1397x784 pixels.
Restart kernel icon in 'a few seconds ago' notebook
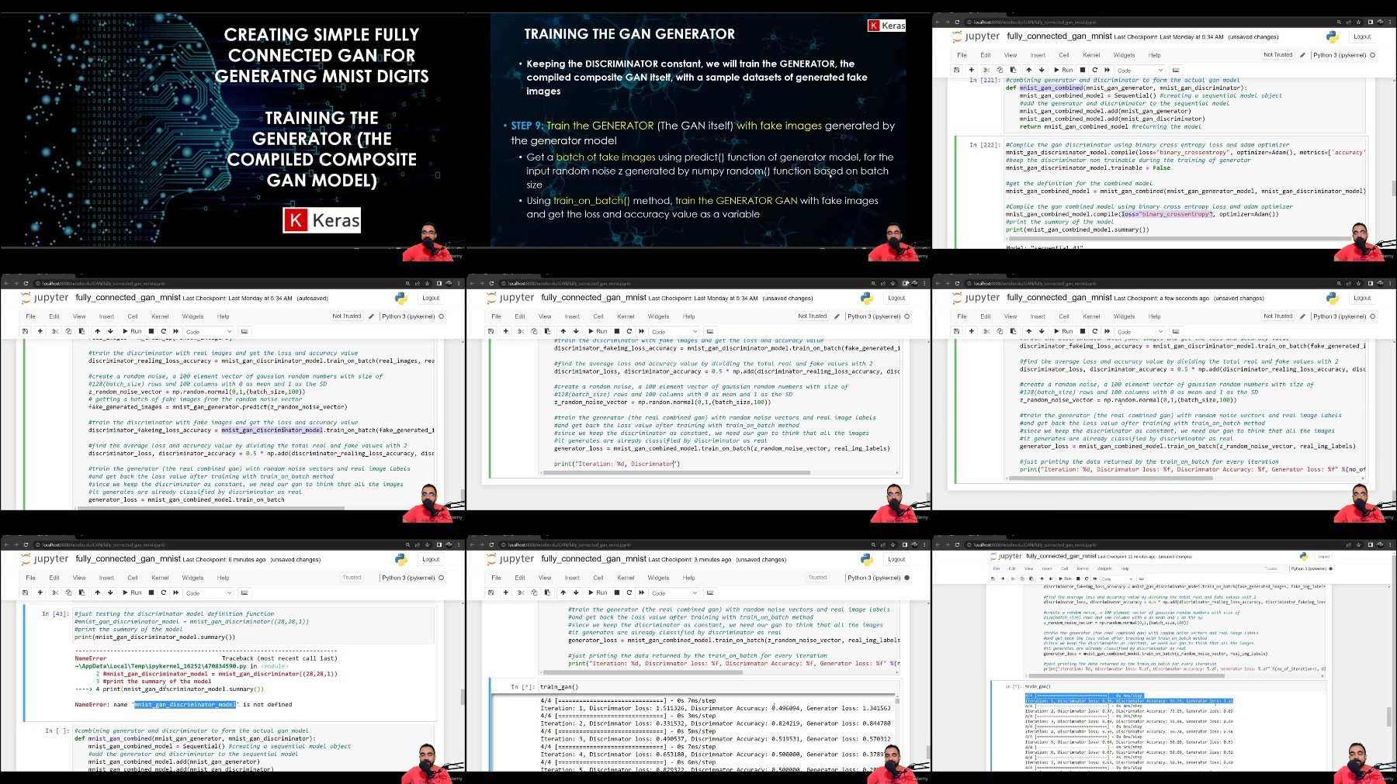(1095, 331)
